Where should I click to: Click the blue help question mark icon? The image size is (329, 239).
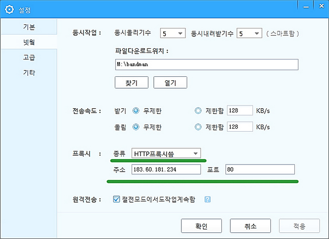pos(207,199)
